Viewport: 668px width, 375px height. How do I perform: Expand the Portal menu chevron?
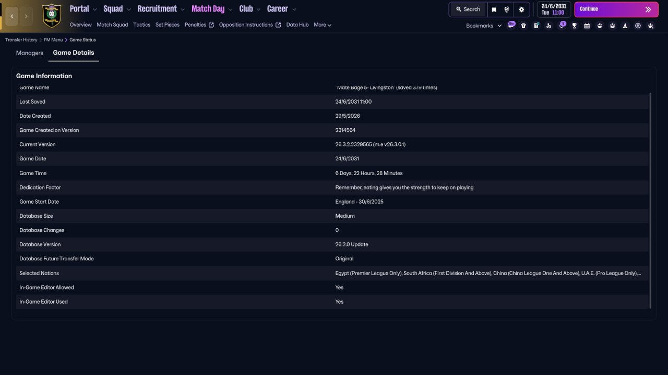[94, 9]
